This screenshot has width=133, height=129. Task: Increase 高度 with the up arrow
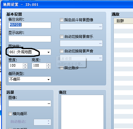pyautogui.click(x=48, y=64)
